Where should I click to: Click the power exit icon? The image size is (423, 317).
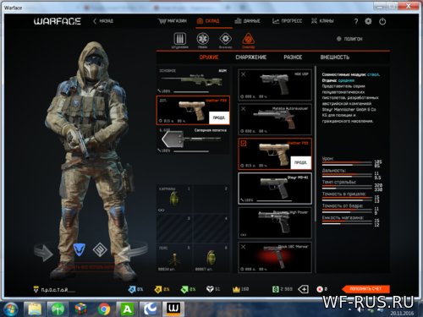(x=382, y=21)
